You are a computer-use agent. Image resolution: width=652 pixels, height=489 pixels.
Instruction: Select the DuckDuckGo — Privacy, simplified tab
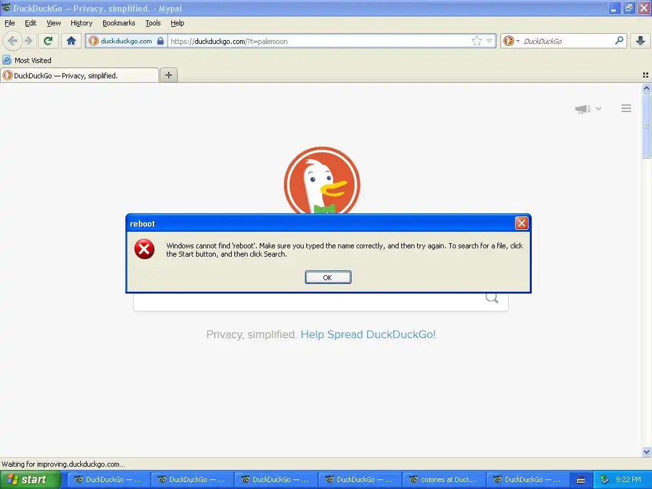coord(80,75)
